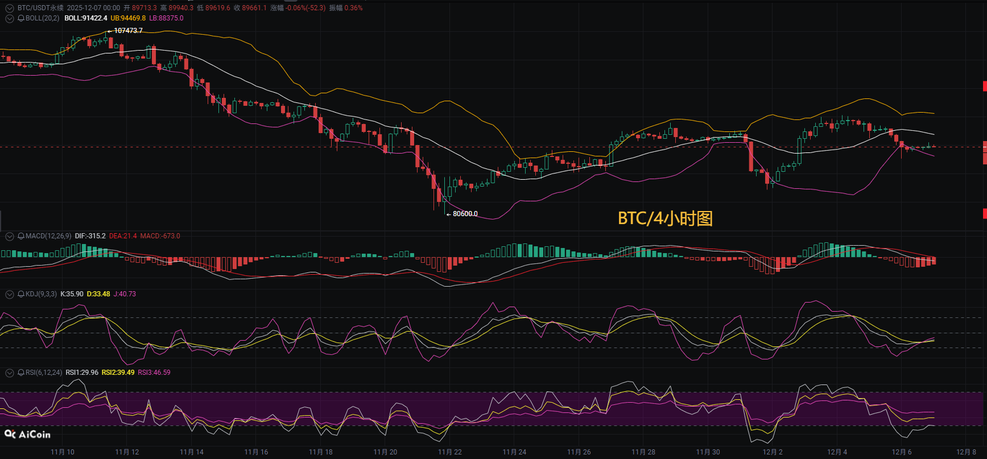Click the BOLL indicator alert bell icon

pos(21,18)
